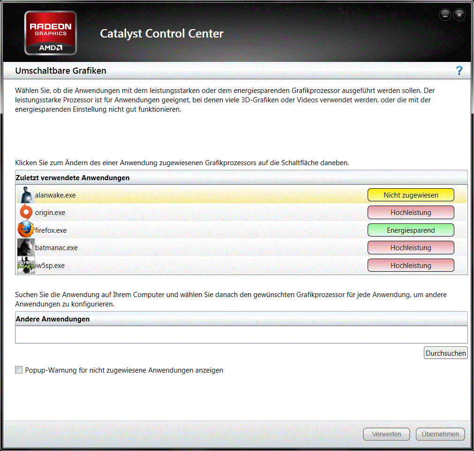Screen dimensions: 474x451
Task: Click the Durchsuchen button
Action: [445, 353]
